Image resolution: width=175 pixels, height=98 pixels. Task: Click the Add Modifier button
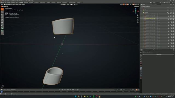click(x=159, y=54)
